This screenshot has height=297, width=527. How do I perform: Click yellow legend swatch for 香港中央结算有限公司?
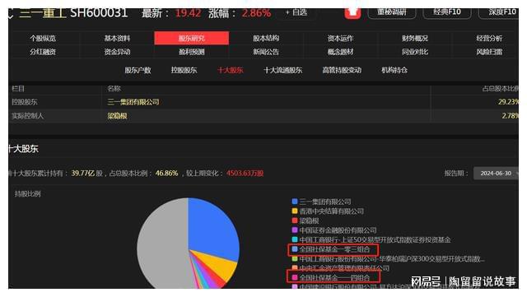(295, 211)
